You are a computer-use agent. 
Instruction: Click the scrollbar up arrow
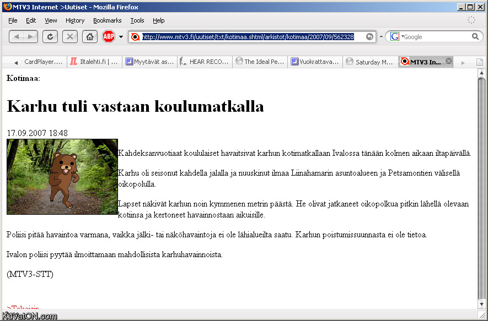tap(481, 73)
